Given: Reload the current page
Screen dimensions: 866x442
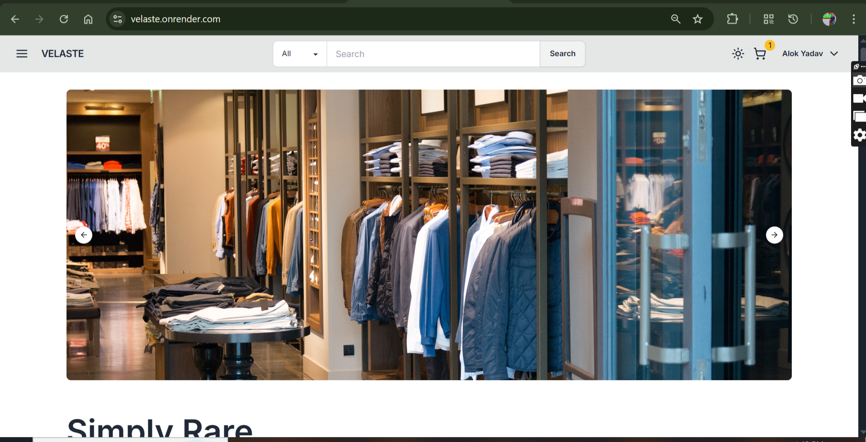Looking at the screenshot, I should (x=64, y=19).
